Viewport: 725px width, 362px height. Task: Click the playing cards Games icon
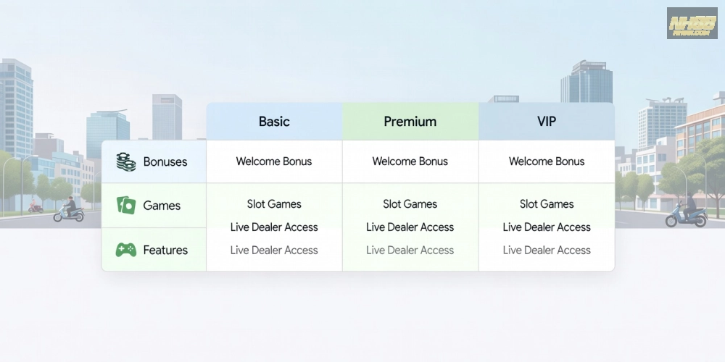[125, 205]
